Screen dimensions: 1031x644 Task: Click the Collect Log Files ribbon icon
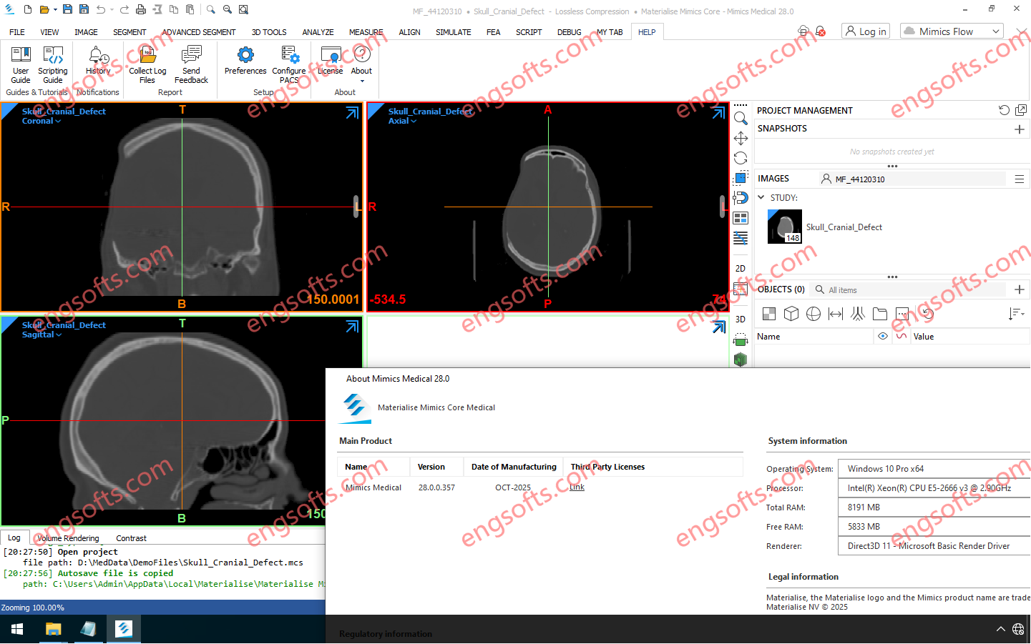(x=147, y=63)
